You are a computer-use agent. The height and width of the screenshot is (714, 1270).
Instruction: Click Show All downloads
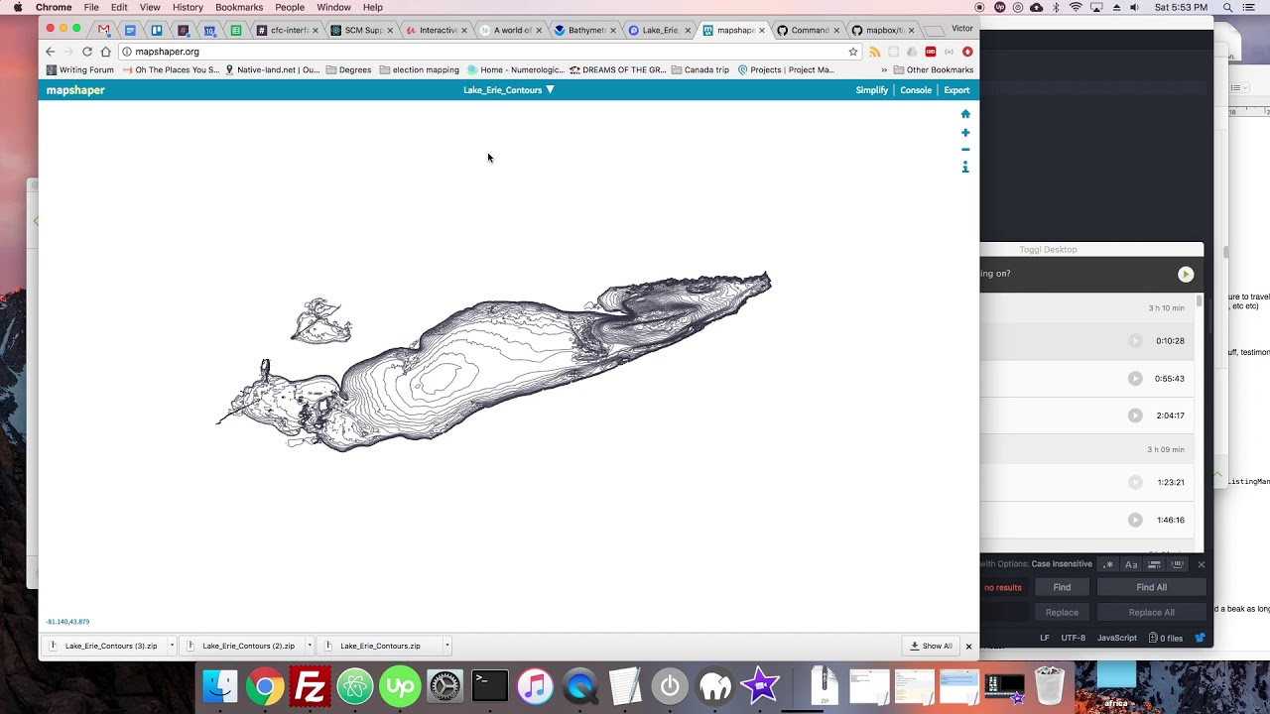pyautogui.click(x=931, y=647)
